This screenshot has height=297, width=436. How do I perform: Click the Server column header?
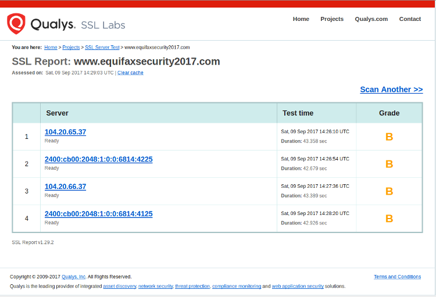click(x=159, y=113)
